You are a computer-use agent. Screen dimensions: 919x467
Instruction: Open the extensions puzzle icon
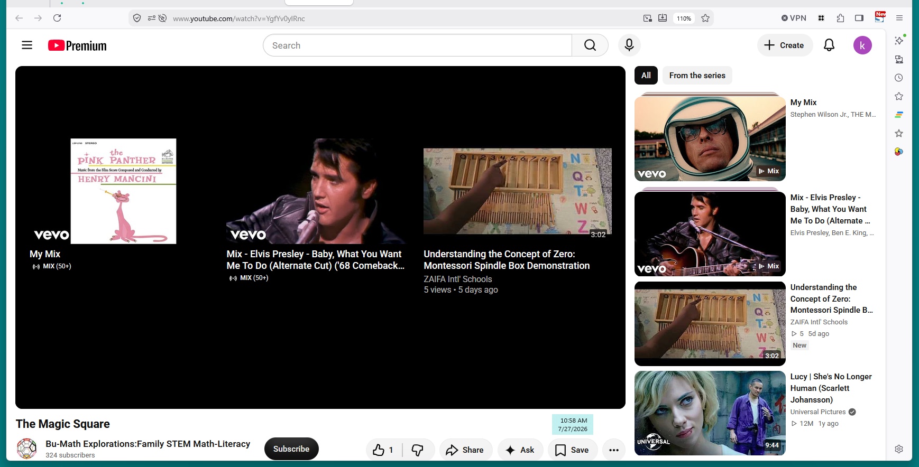click(840, 18)
